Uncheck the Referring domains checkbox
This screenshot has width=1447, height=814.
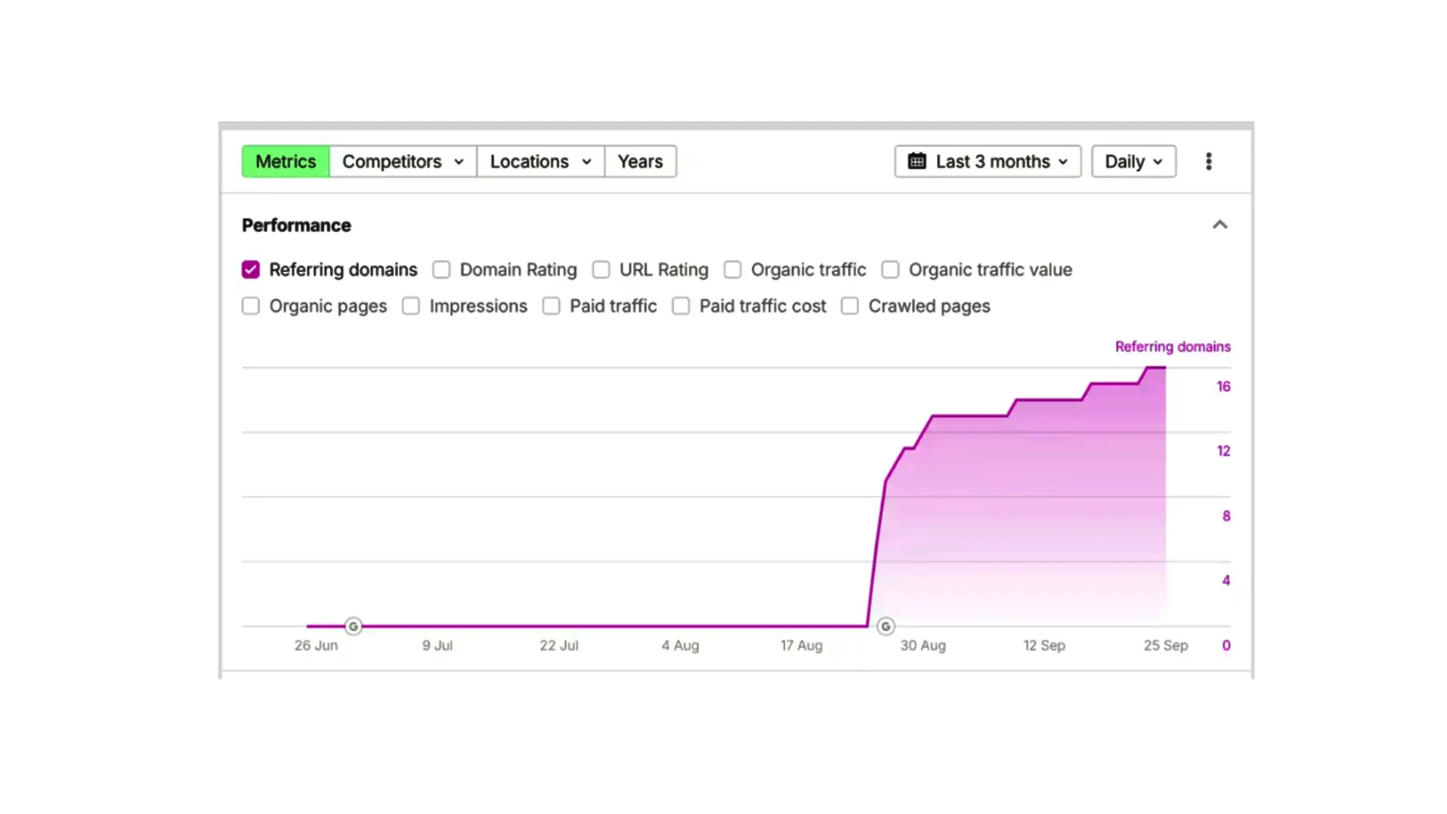point(251,270)
